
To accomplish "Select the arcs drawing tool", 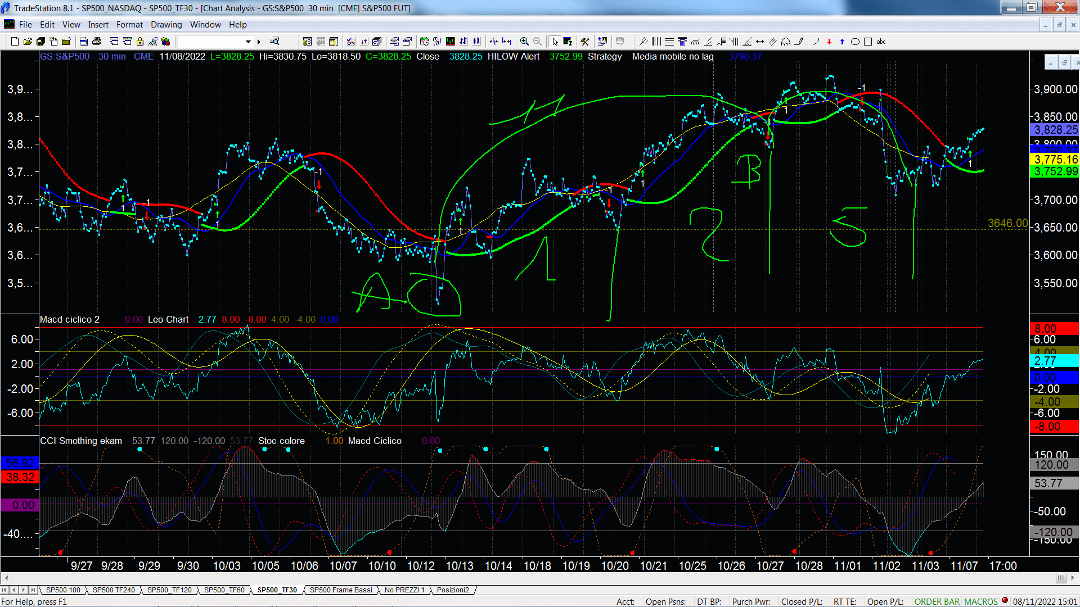I will click(x=786, y=42).
